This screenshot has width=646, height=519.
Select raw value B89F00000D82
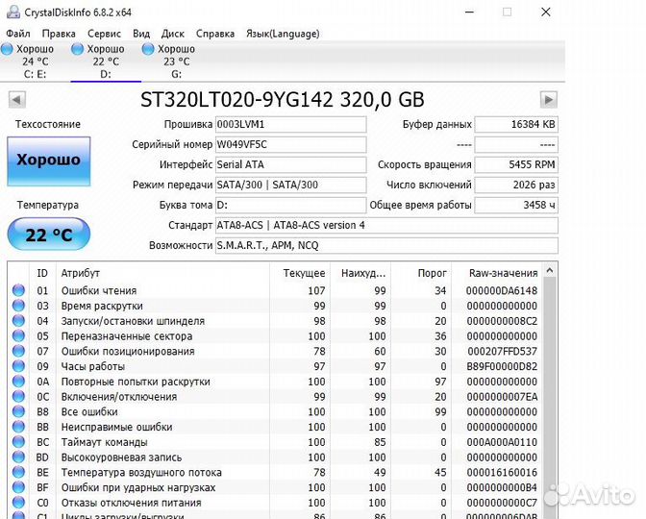click(502, 366)
